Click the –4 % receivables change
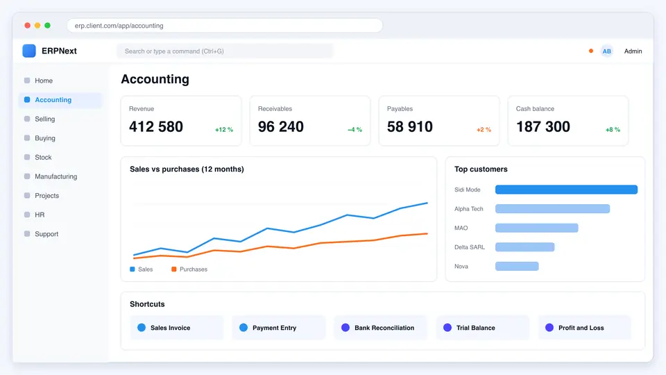This screenshot has width=666, height=375. pyautogui.click(x=355, y=130)
